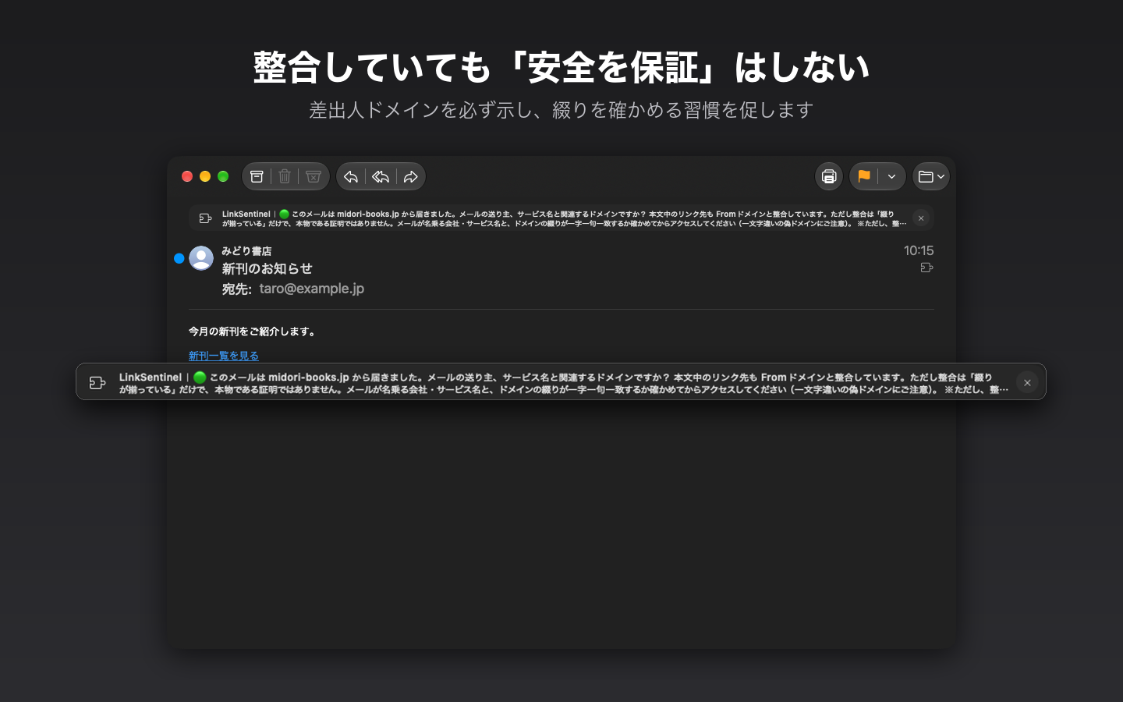1123x702 pixels.
Task: Flag the message with the orange flag
Action: coord(864,176)
